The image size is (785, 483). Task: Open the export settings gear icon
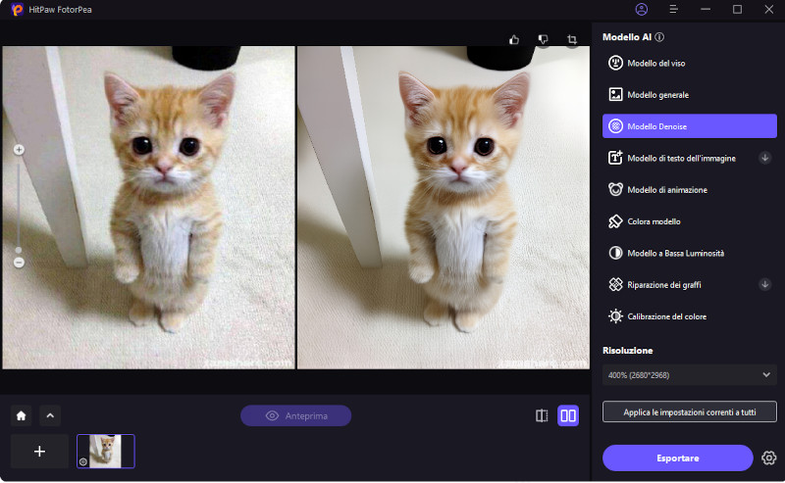pos(768,458)
